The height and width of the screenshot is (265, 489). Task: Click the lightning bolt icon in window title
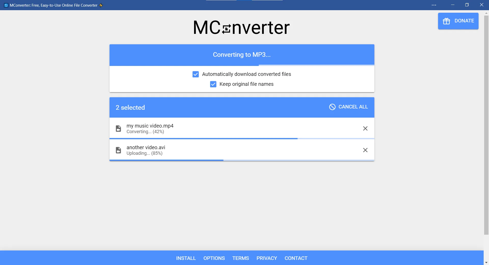pos(101,5)
